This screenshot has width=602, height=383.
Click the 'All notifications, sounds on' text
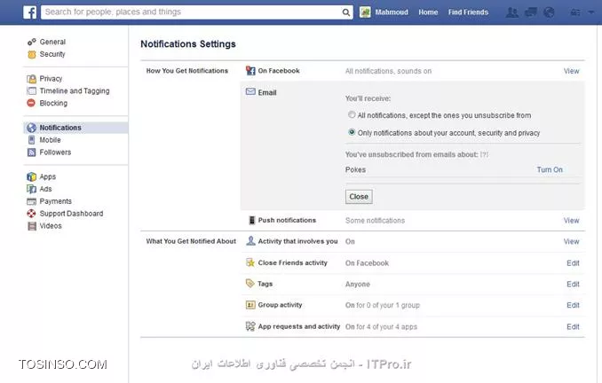pyautogui.click(x=388, y=71)
